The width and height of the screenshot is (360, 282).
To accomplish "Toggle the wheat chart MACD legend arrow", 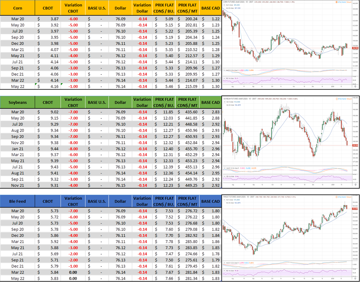I will pos(224,262).
